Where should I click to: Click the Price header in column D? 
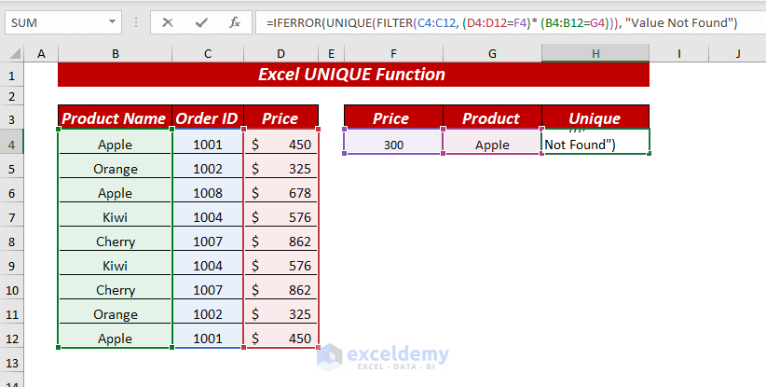(x=280, y=117)
